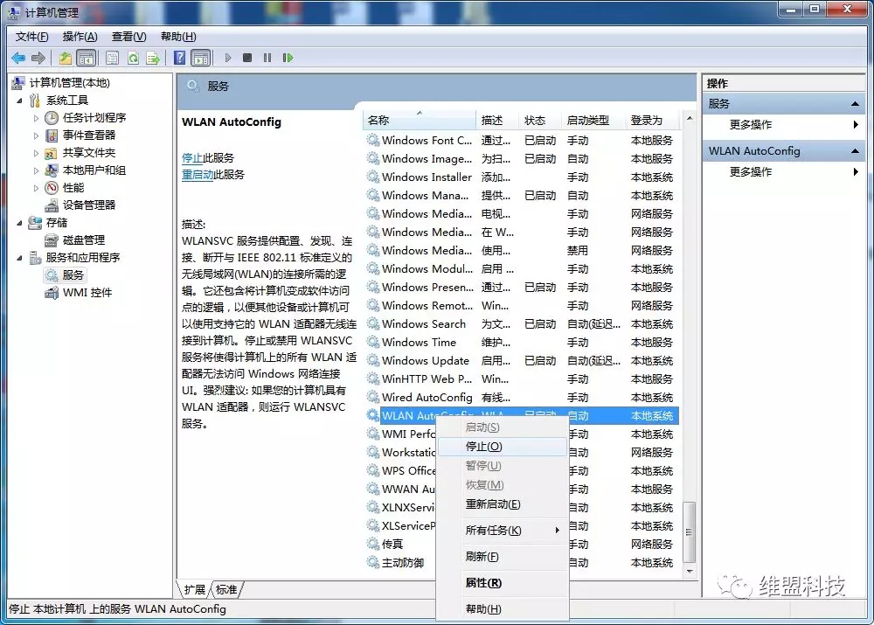Toggle the console tree show/hide icon
Screen dimensions: 874x625
click(86, 58)
